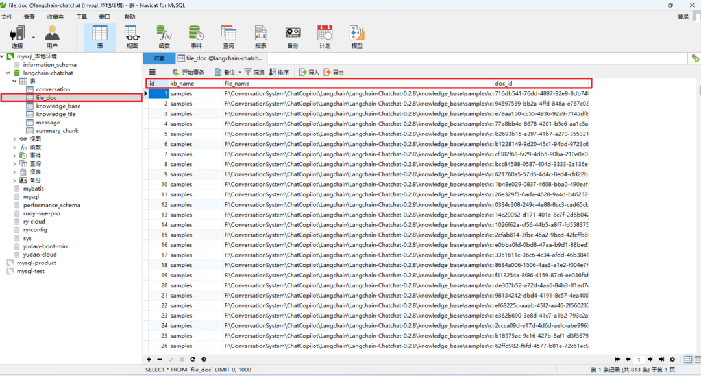Click the 筛选 (Filter) toolbar item
Image resolution: width=701 pixels, height=376 pixels.
254,72
